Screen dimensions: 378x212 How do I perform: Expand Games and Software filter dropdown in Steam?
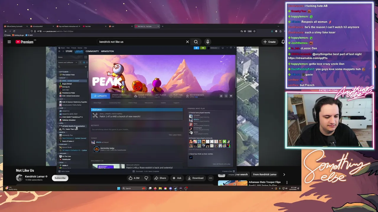pos(68,62)
